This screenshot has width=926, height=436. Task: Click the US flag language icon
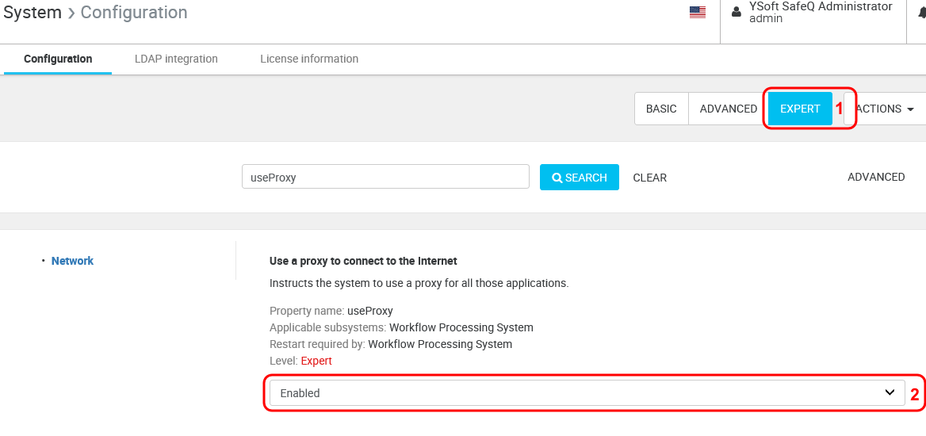click(697, 13)
